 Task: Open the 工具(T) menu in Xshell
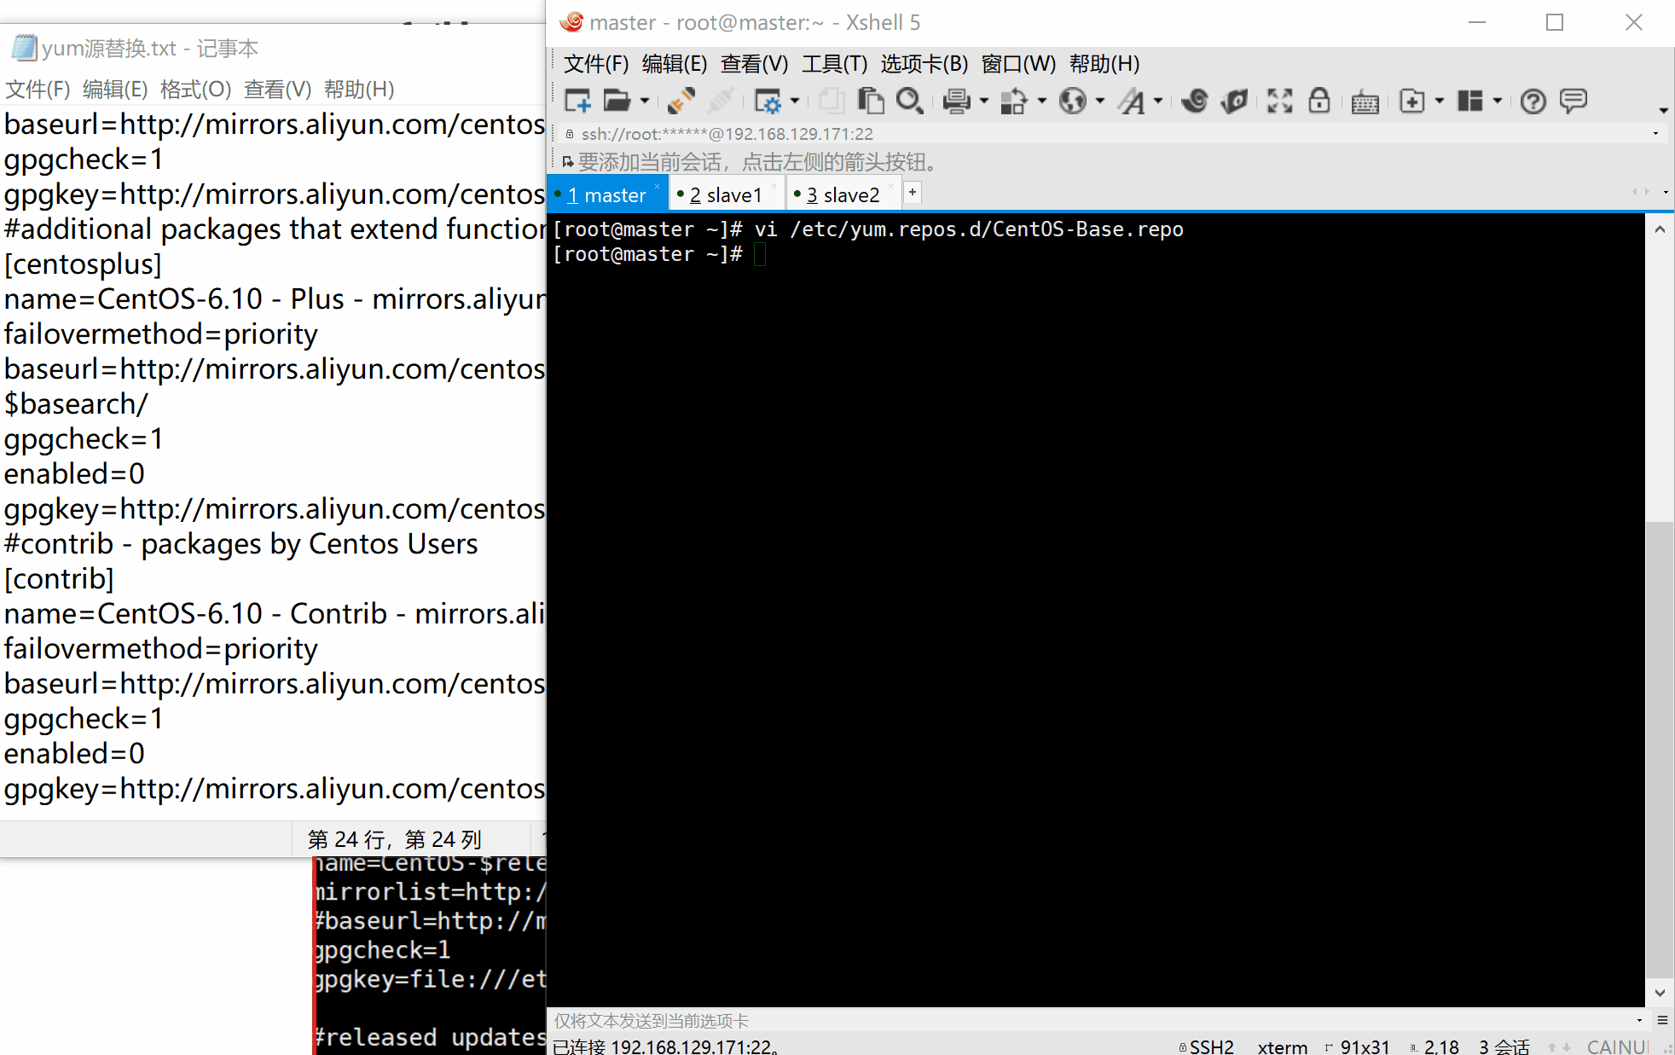834,64
